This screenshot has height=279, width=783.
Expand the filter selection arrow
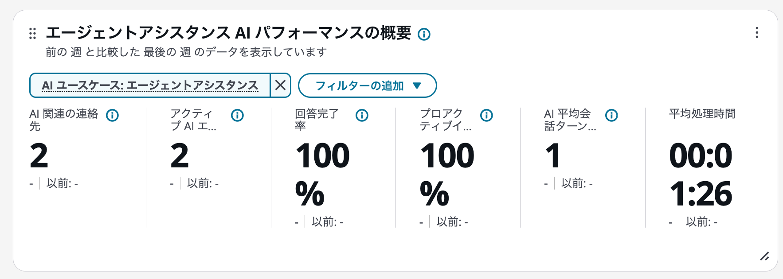pos(417,86)
